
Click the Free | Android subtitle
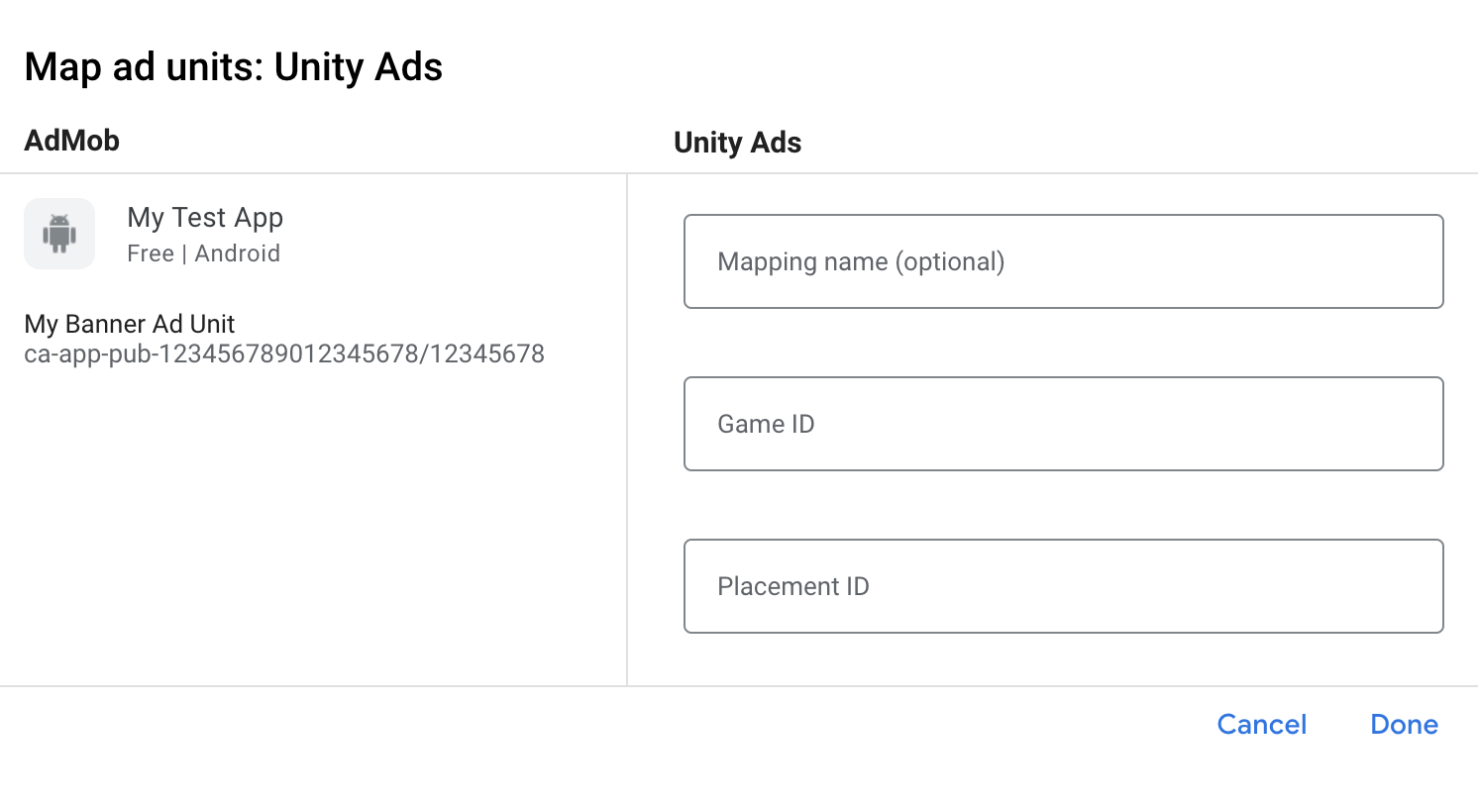(203, 253)
